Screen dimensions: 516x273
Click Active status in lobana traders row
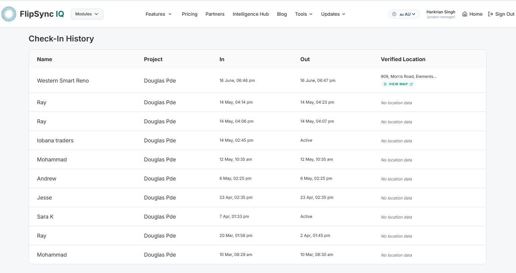[306, 140]
